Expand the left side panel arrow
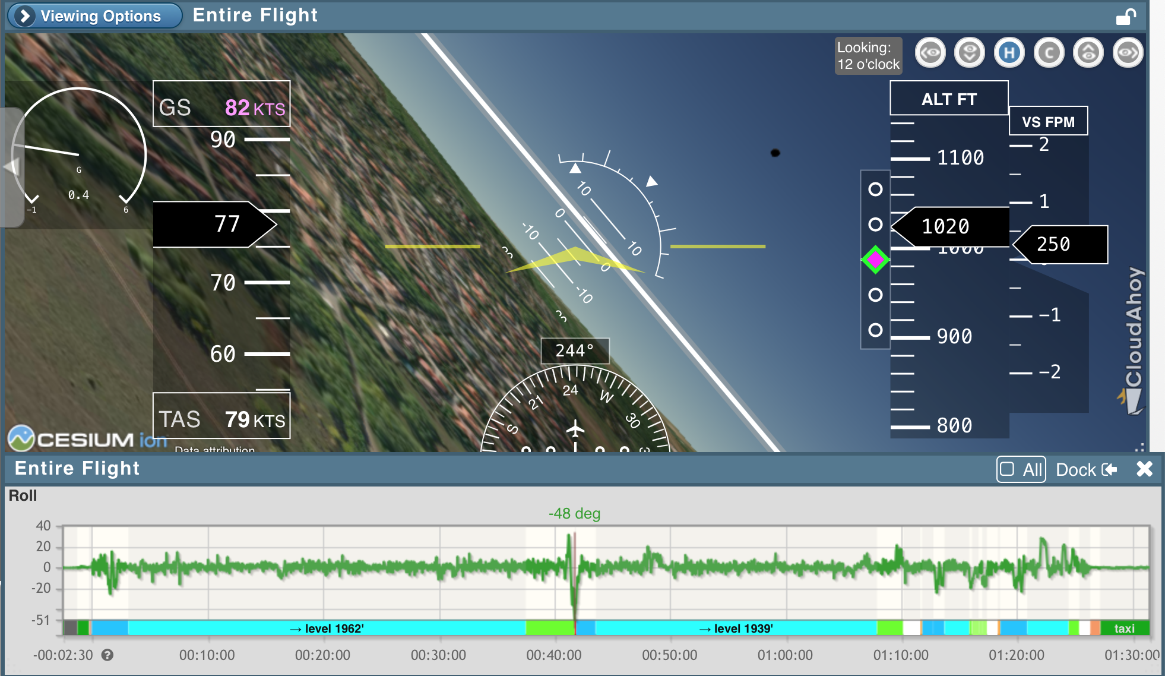This screenshot has width=1165, height=676. pyautogui.click(x=11, y=167)
